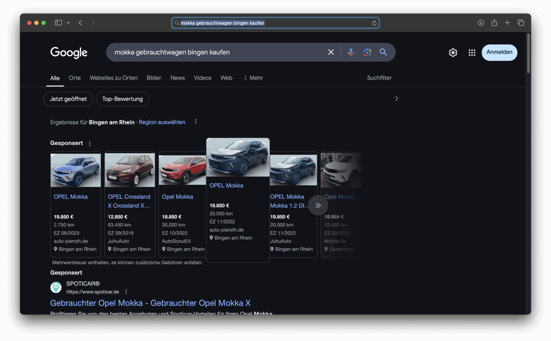Open Safari downloads with the arrow icon

tap(481, 23)
